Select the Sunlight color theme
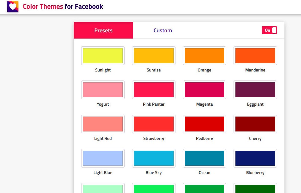 [103, 55]
